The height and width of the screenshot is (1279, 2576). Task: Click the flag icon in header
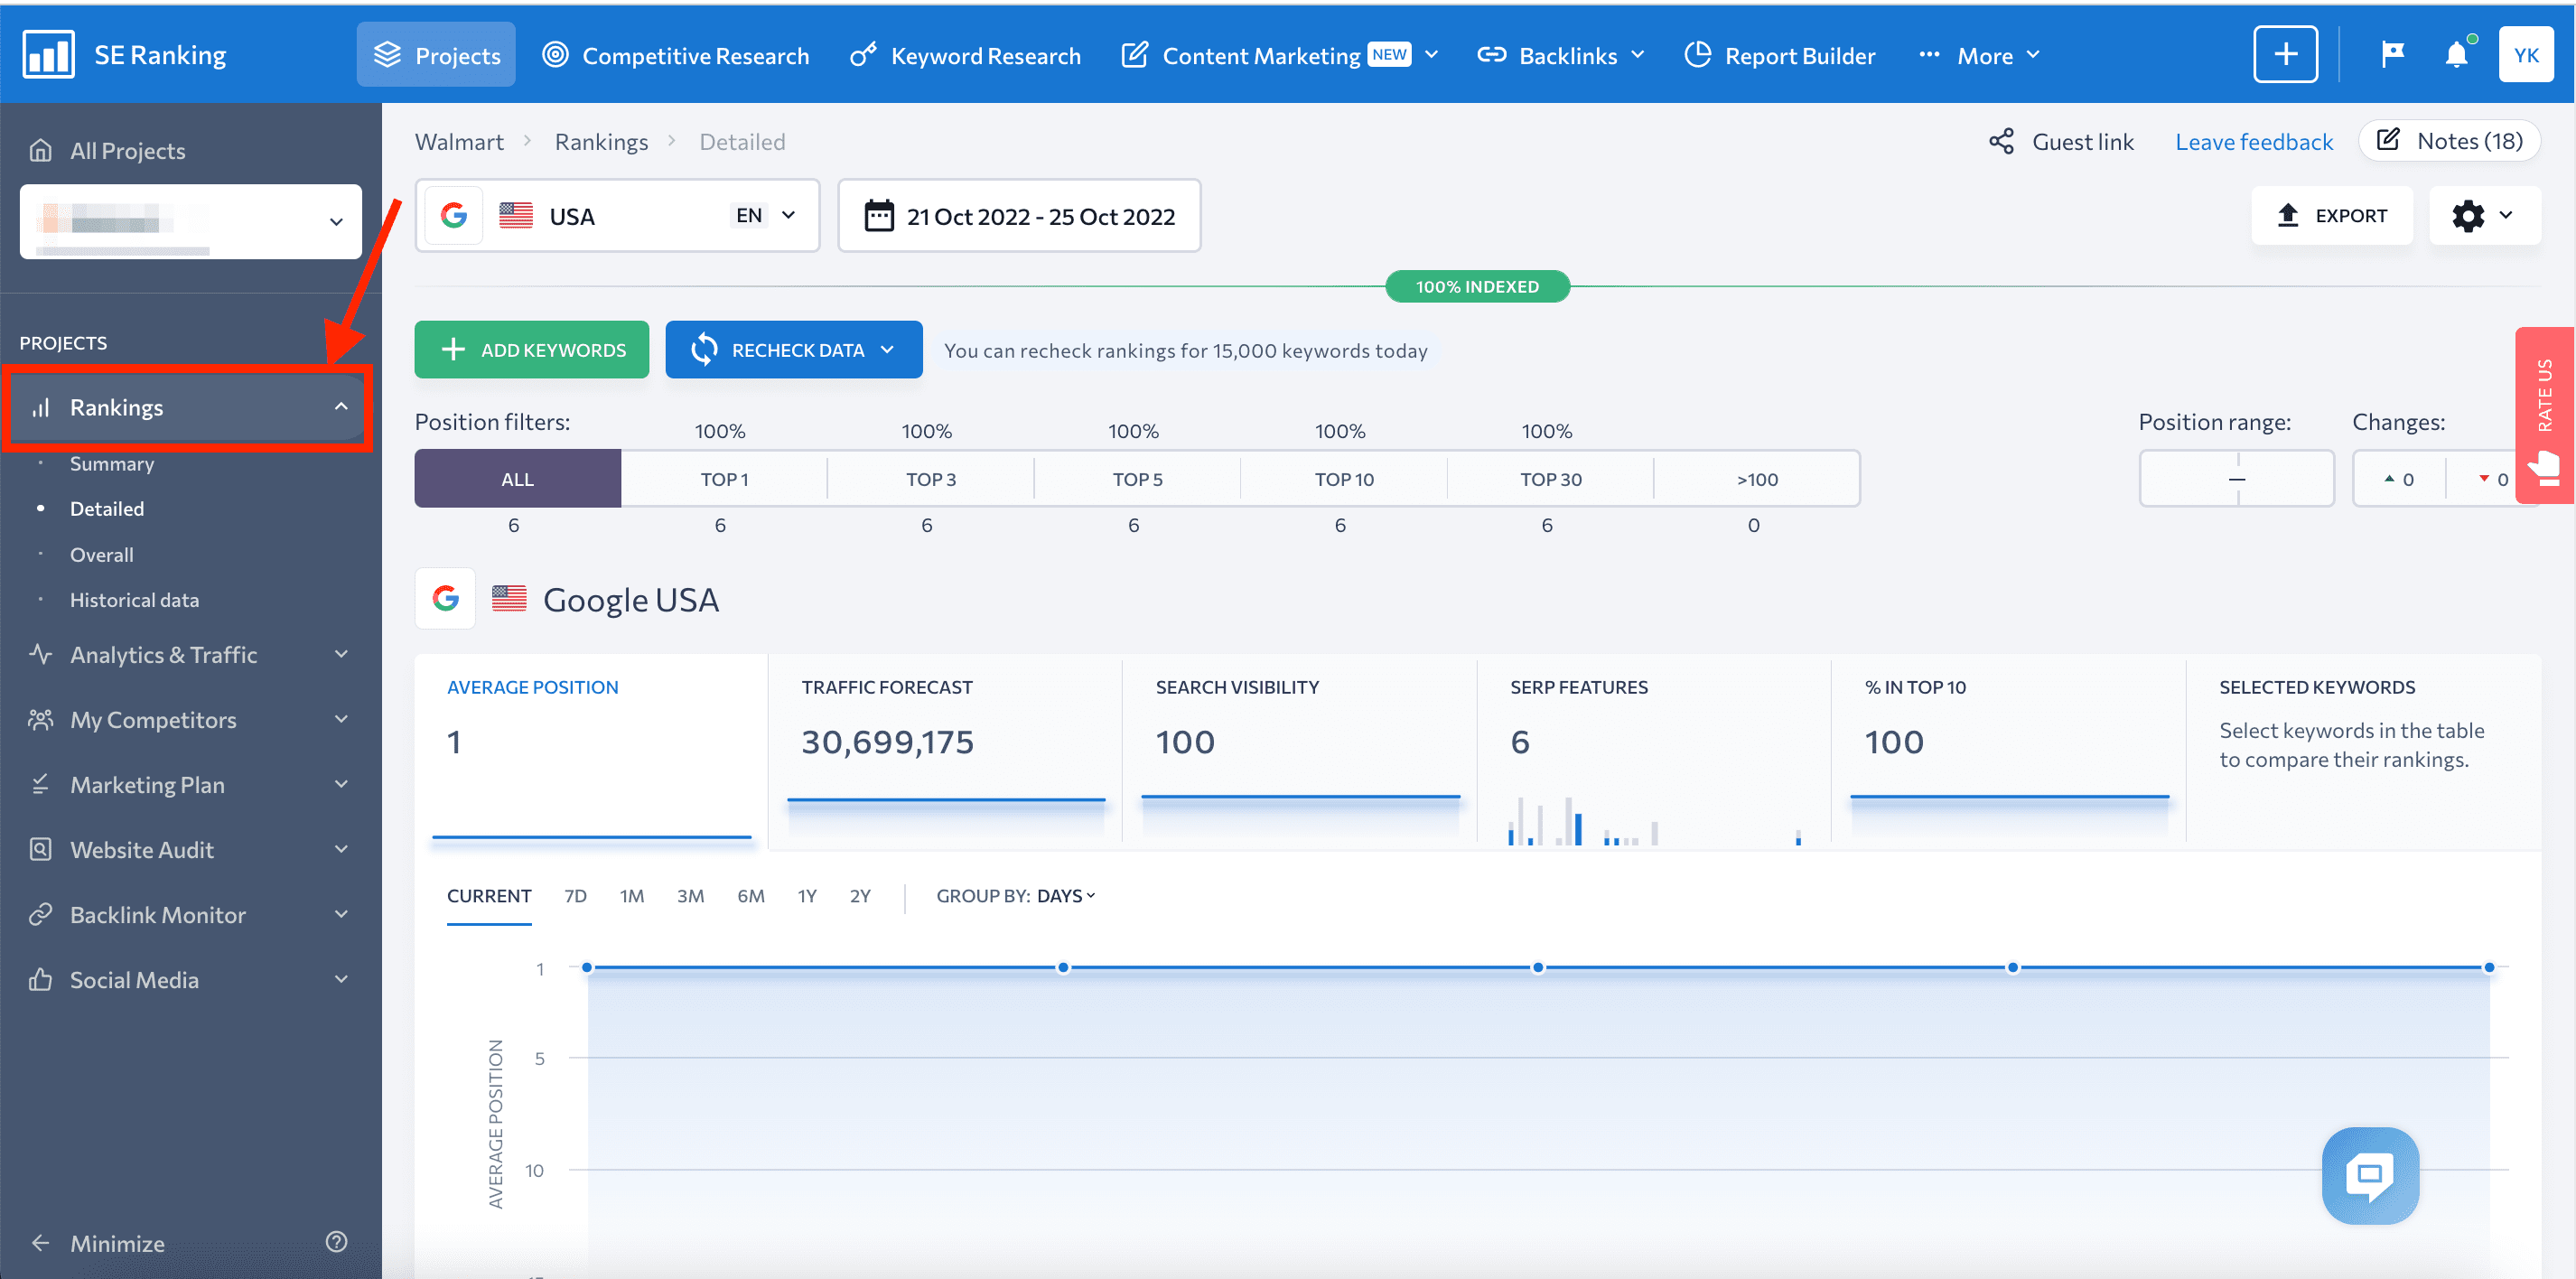tap(2392, 54)
